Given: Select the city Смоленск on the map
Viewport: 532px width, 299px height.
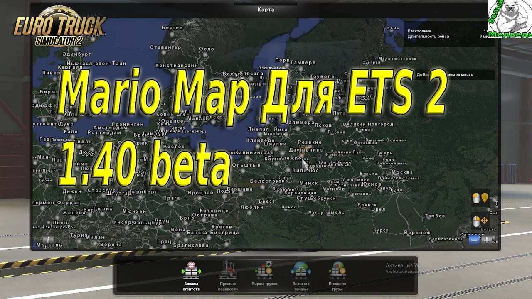Looking at the screenshot, I should (x=356, y=180).
